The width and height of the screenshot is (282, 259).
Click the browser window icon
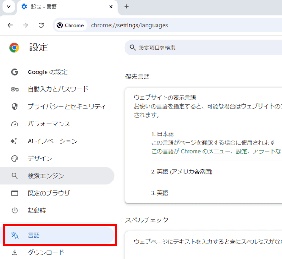coord(15,193)
